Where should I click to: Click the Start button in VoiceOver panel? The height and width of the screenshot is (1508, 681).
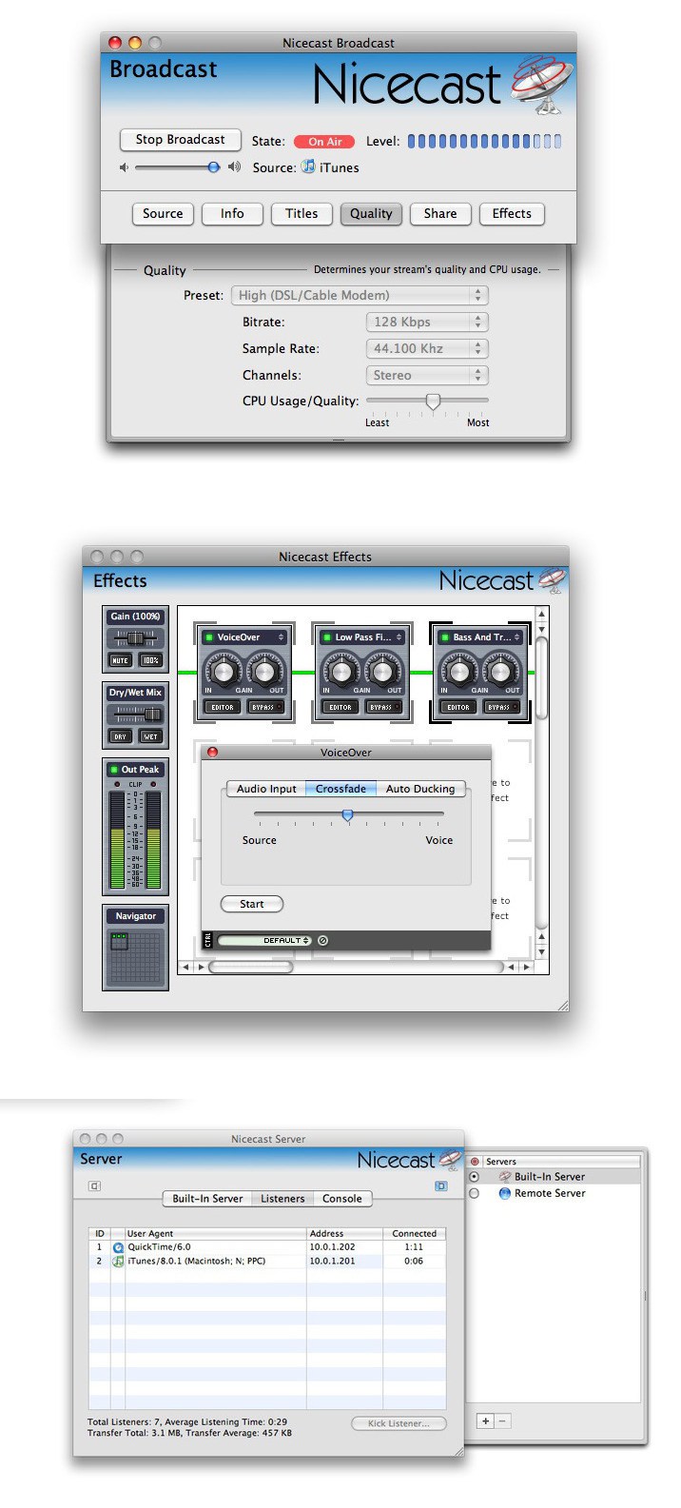252,904
